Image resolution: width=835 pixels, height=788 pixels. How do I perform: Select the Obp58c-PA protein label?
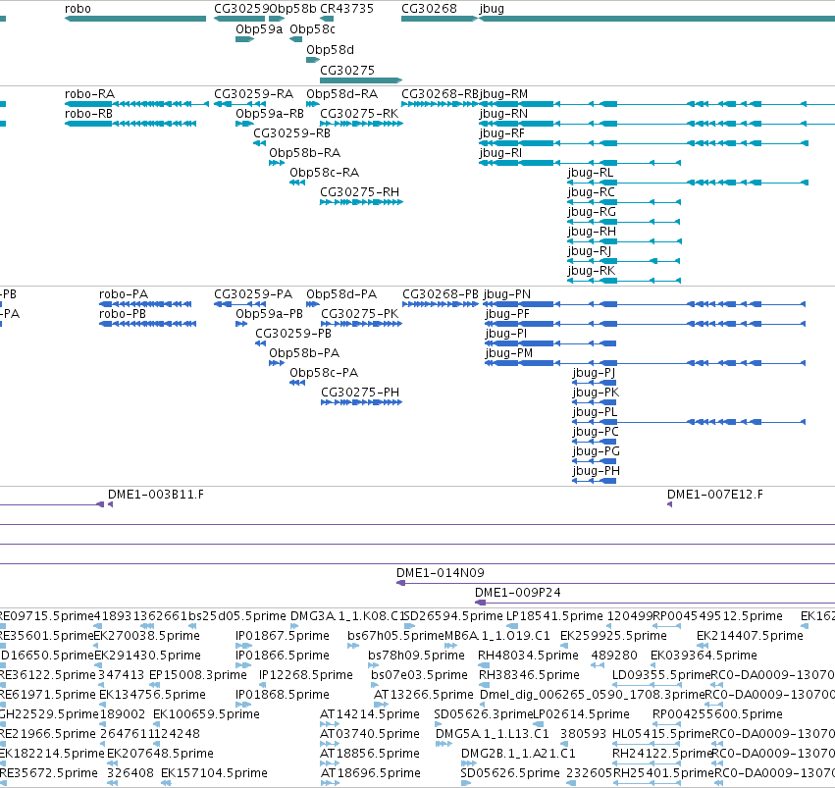[324, 373]
